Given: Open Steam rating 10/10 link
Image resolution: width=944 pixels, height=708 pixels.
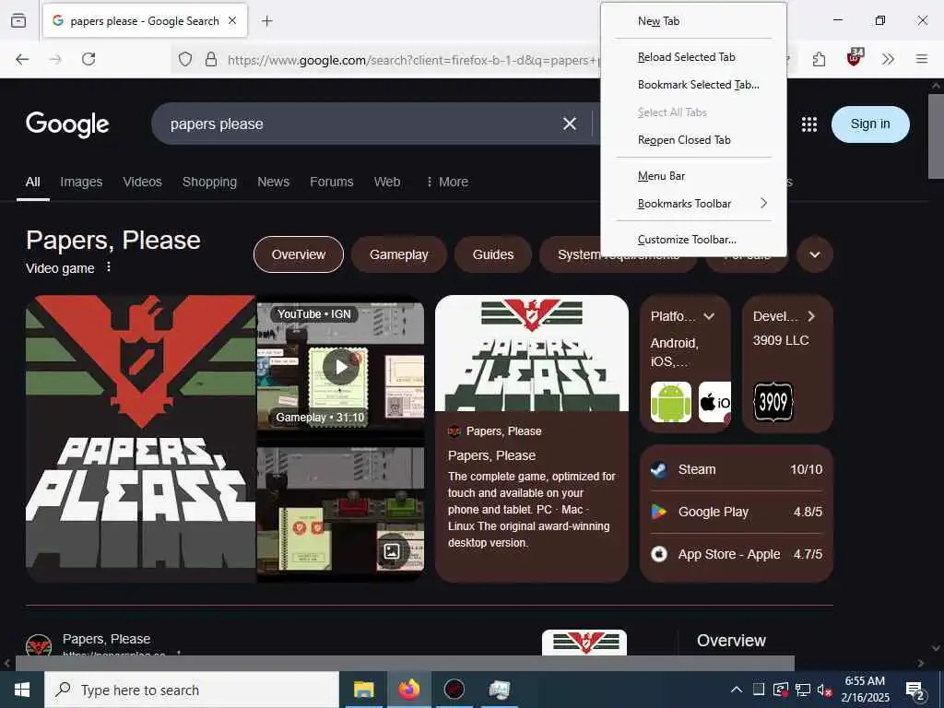Looking at the screenshot, I should coord(737,469).
